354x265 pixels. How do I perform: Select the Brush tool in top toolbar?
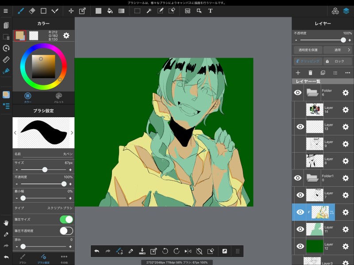tap(20, 11)
